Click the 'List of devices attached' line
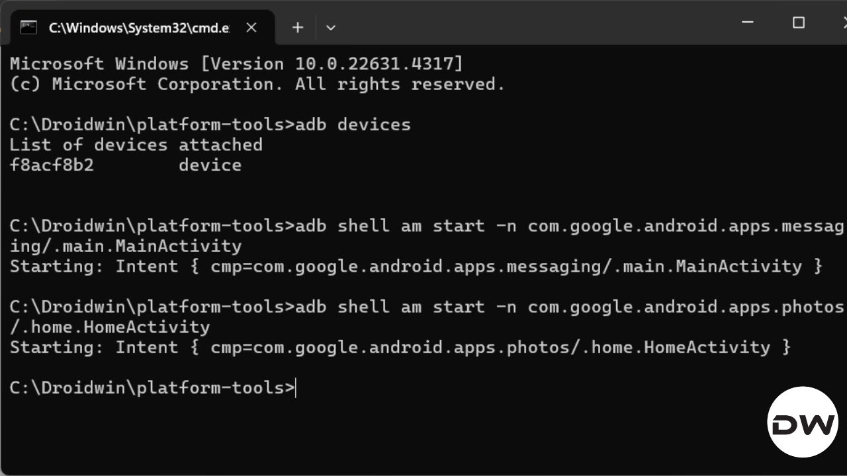 (x=136, y=145)
